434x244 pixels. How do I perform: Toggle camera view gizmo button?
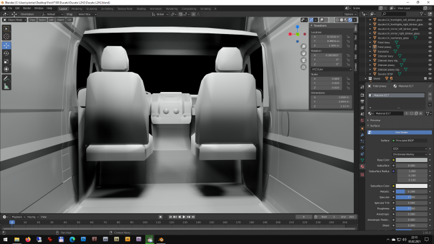(x=303, y=60)
